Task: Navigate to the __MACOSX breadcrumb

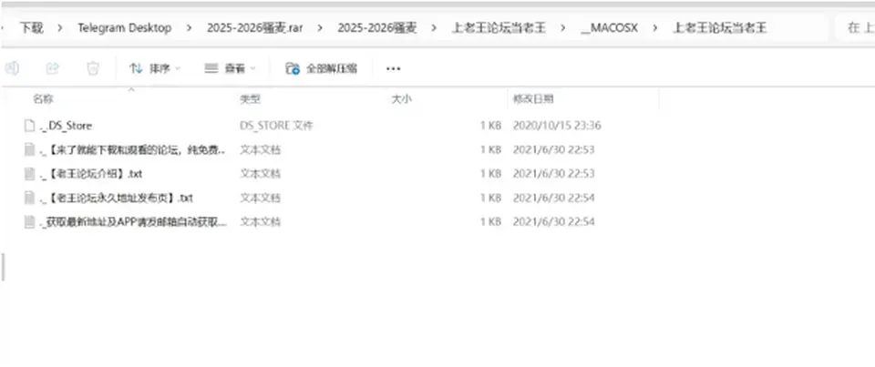Action: [609, 28]
